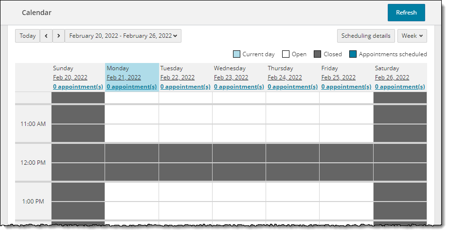Screen dimensions: 449x234
Task: Open Feb 21, 2022 date link
Action: [x=124, y=78]
